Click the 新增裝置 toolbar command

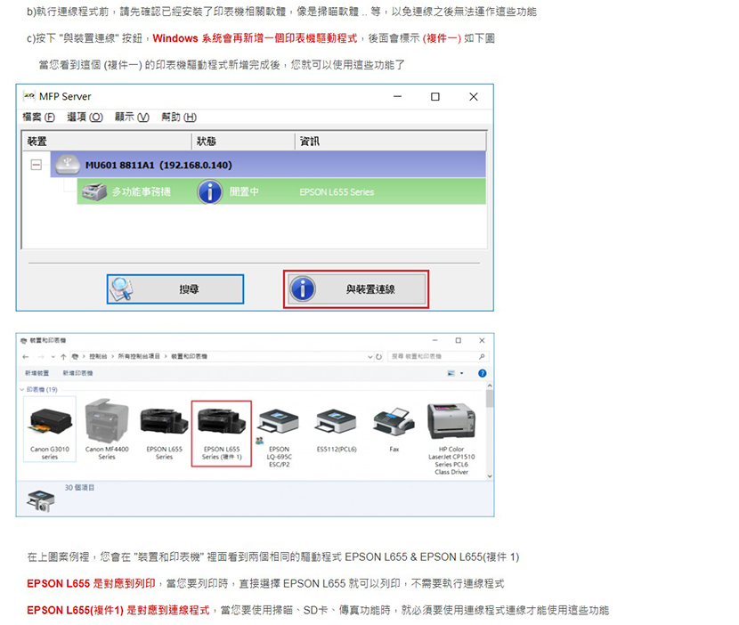37,373
